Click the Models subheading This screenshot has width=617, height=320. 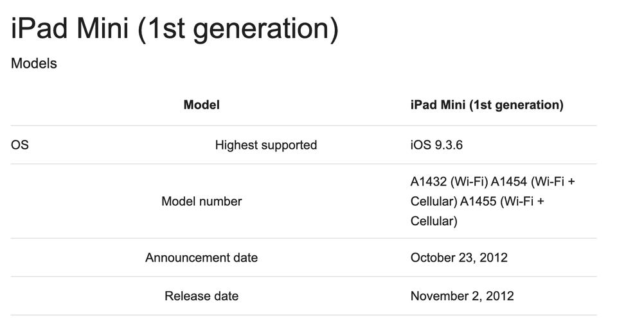(34, 63)
